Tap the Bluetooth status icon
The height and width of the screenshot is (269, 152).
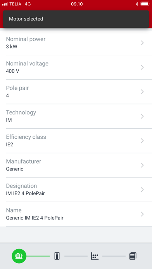coord(137,4)
